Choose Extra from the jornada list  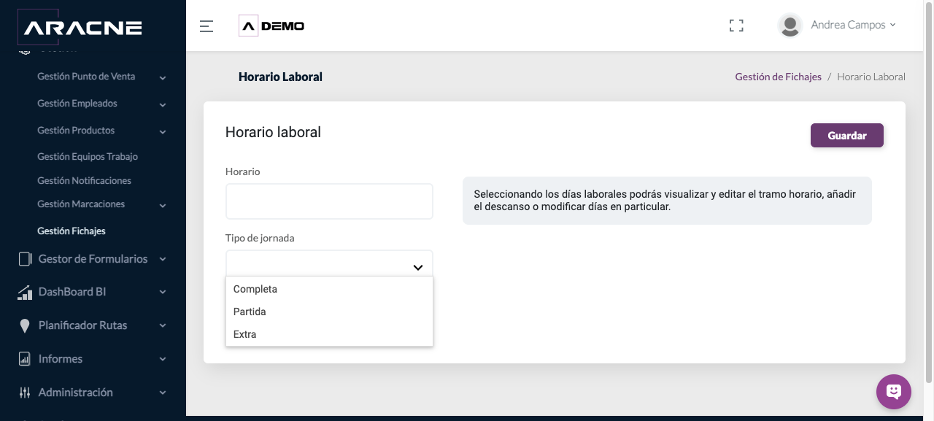pos(329,334)
